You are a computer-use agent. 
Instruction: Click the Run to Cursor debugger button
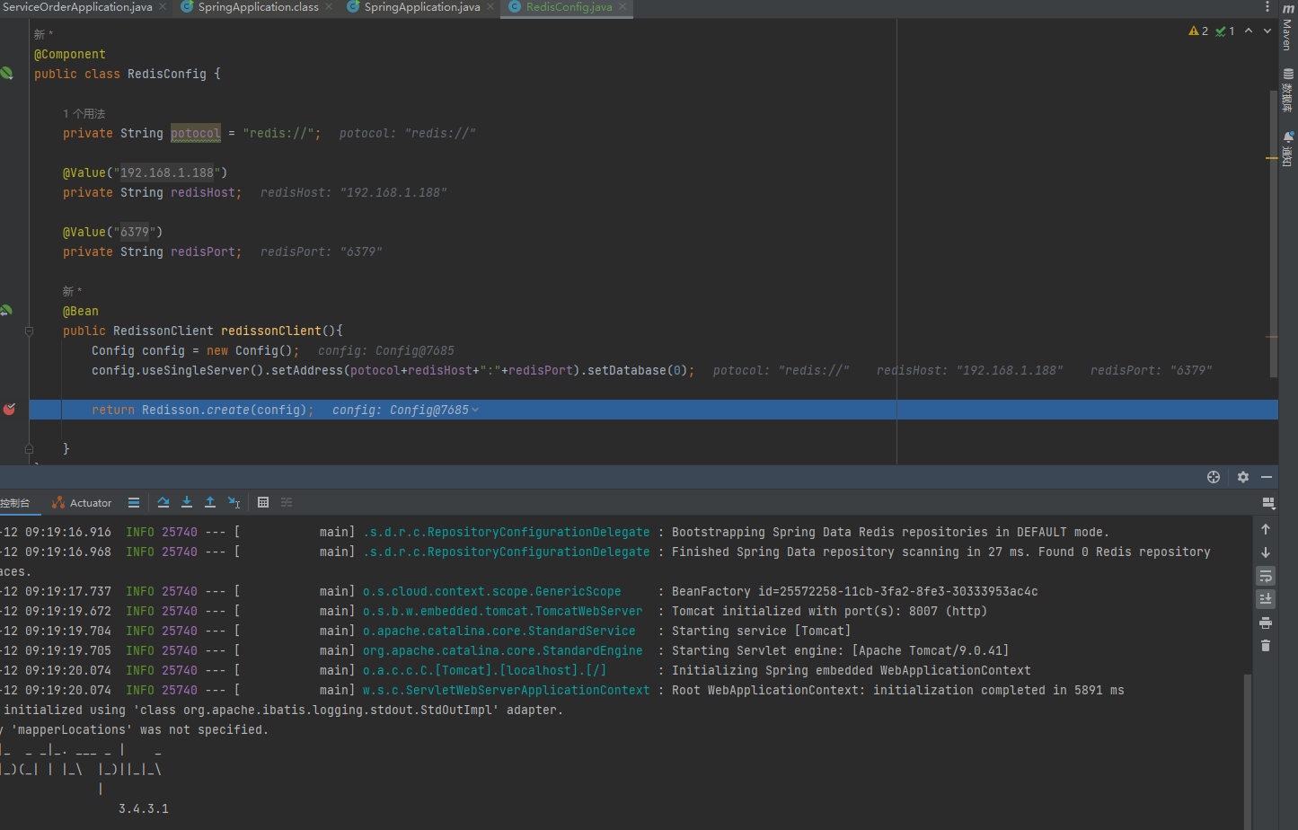coord(234,503)
